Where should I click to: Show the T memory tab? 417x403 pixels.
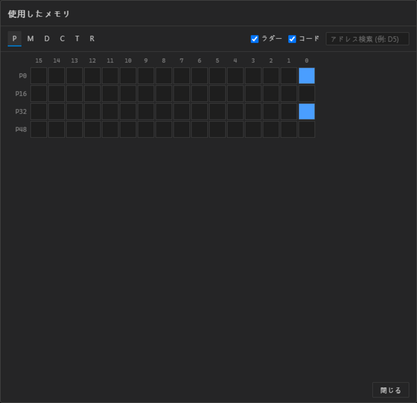tap(77, 39)
